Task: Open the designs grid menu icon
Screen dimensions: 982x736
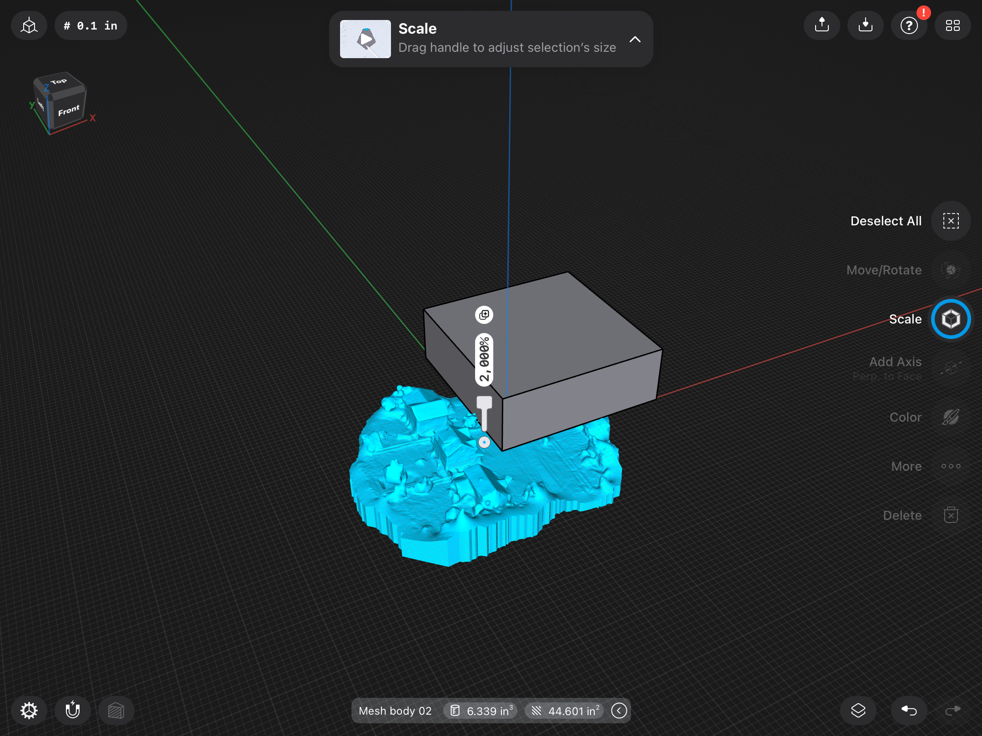Action: [x=952, y=25]
